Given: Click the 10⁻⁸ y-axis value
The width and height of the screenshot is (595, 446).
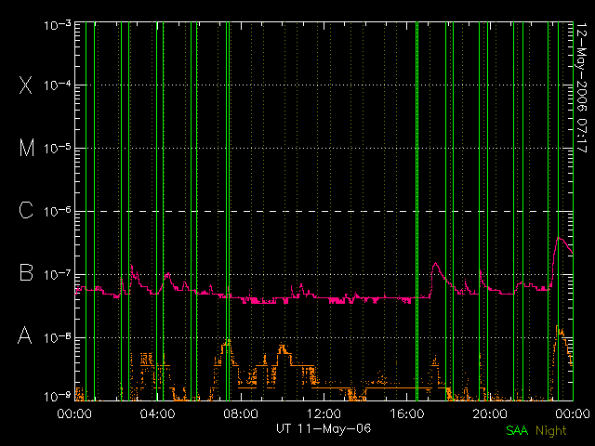Looking at the screenshot, I should click(58, 337).
